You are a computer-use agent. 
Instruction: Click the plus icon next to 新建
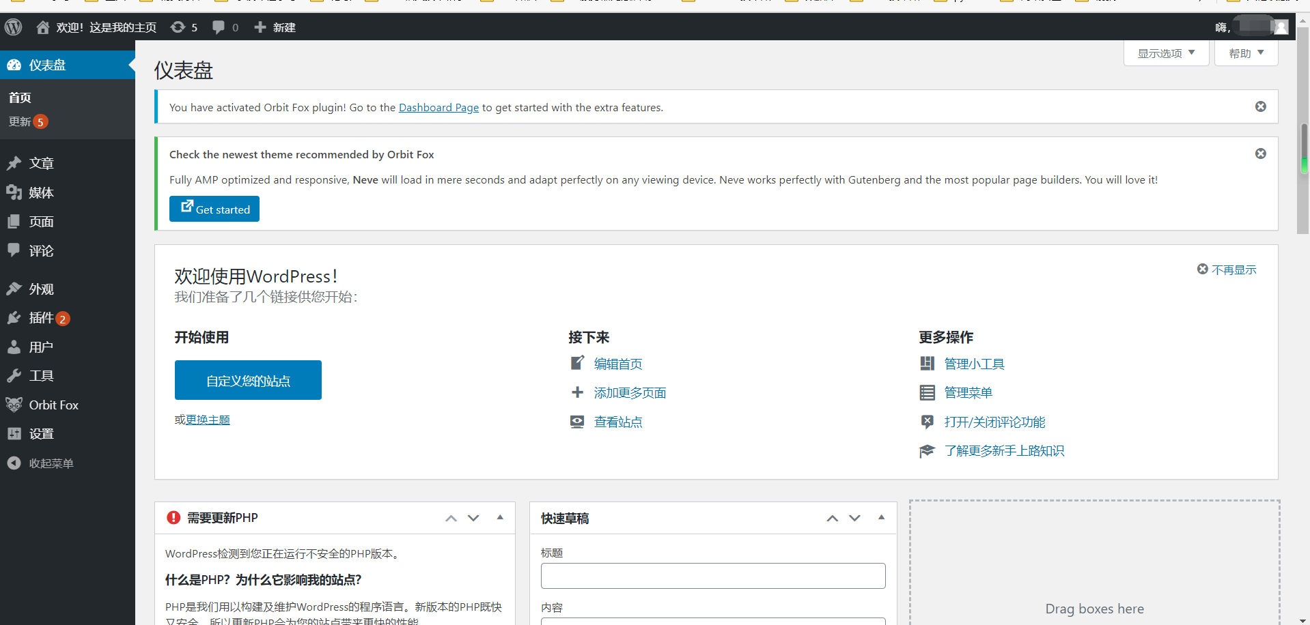(x=260, y=27)
